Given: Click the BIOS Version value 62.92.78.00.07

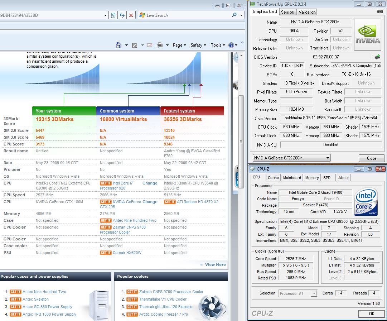Looking at the screenshot, I should point(326,57).
